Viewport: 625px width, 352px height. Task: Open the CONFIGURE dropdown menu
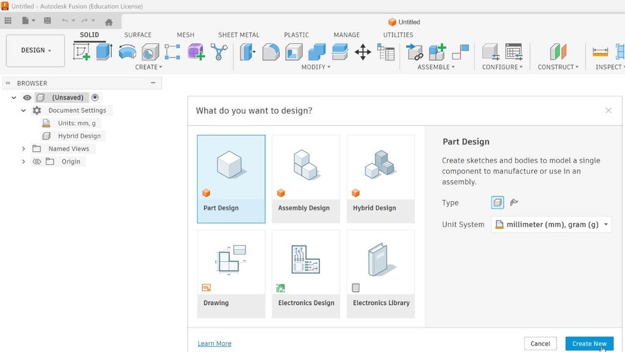(x=502, y=67)
